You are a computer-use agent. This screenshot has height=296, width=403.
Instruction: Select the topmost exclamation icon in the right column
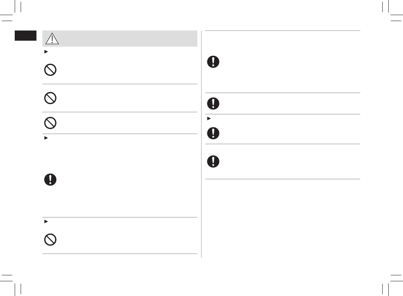[213, 62]
